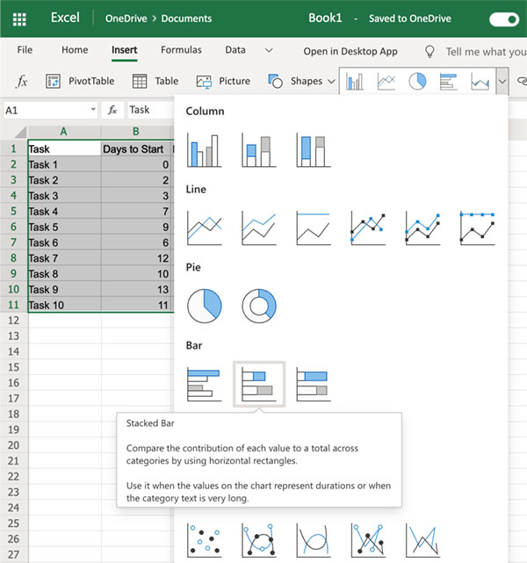Switch to the Insert tab
This screenshot has width=527, height=563.
pos(124,50)
